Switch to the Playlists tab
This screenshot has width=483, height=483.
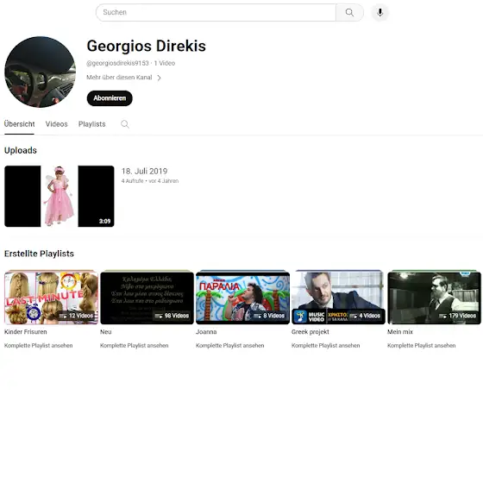click(91, 124)
